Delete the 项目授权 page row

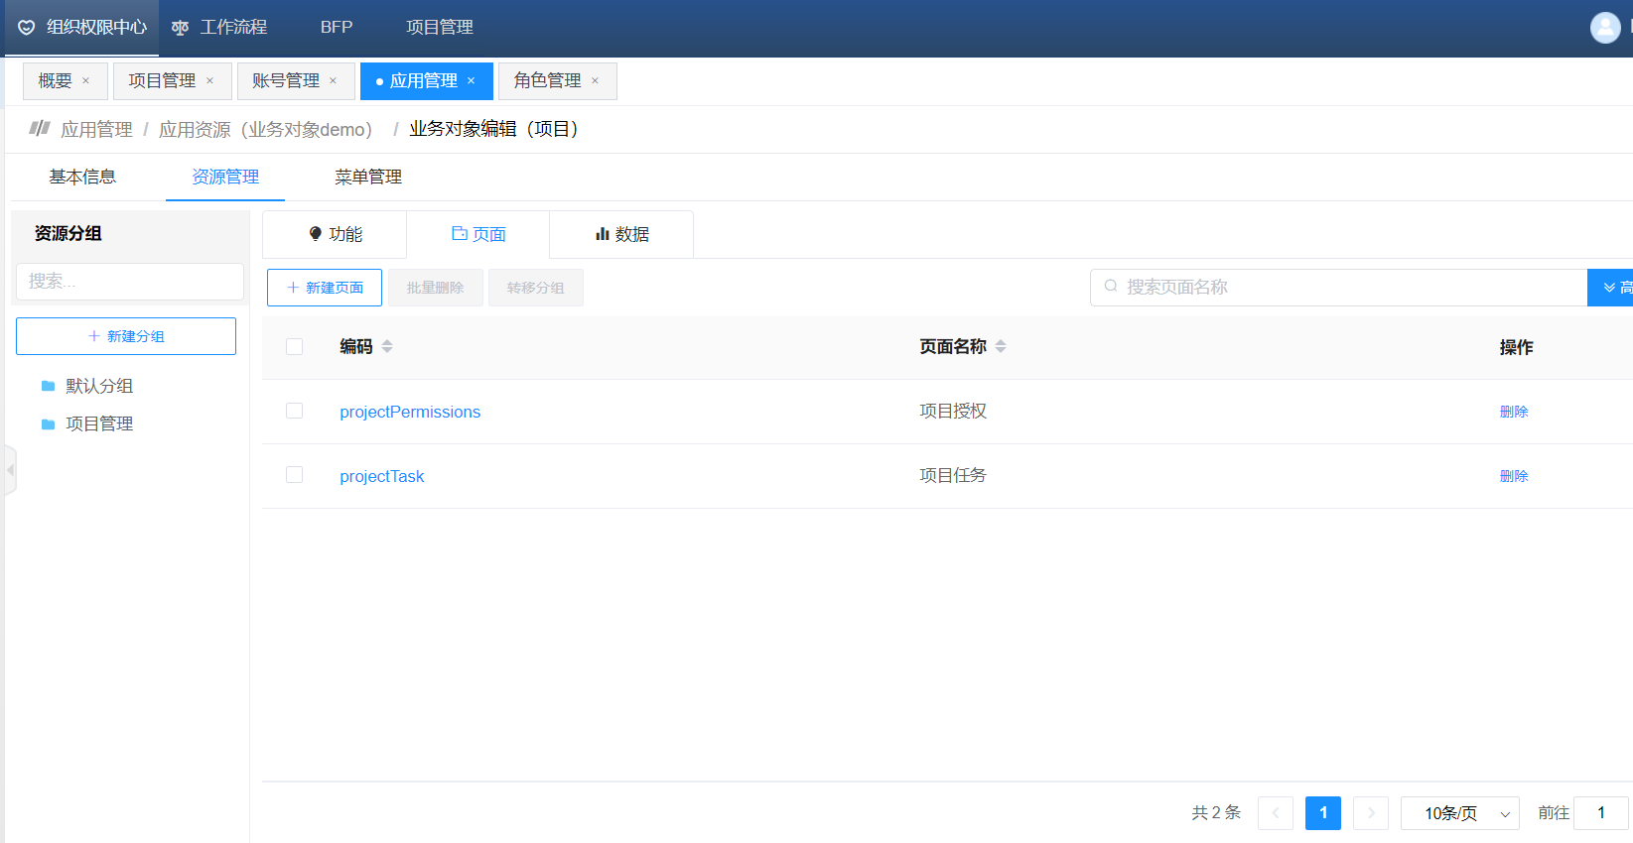tap(1513, 412)
